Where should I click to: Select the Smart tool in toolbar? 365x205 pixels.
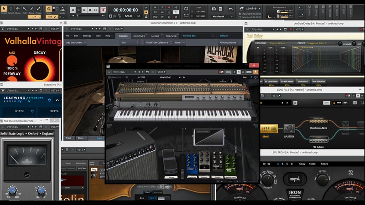tap(4, 9)
